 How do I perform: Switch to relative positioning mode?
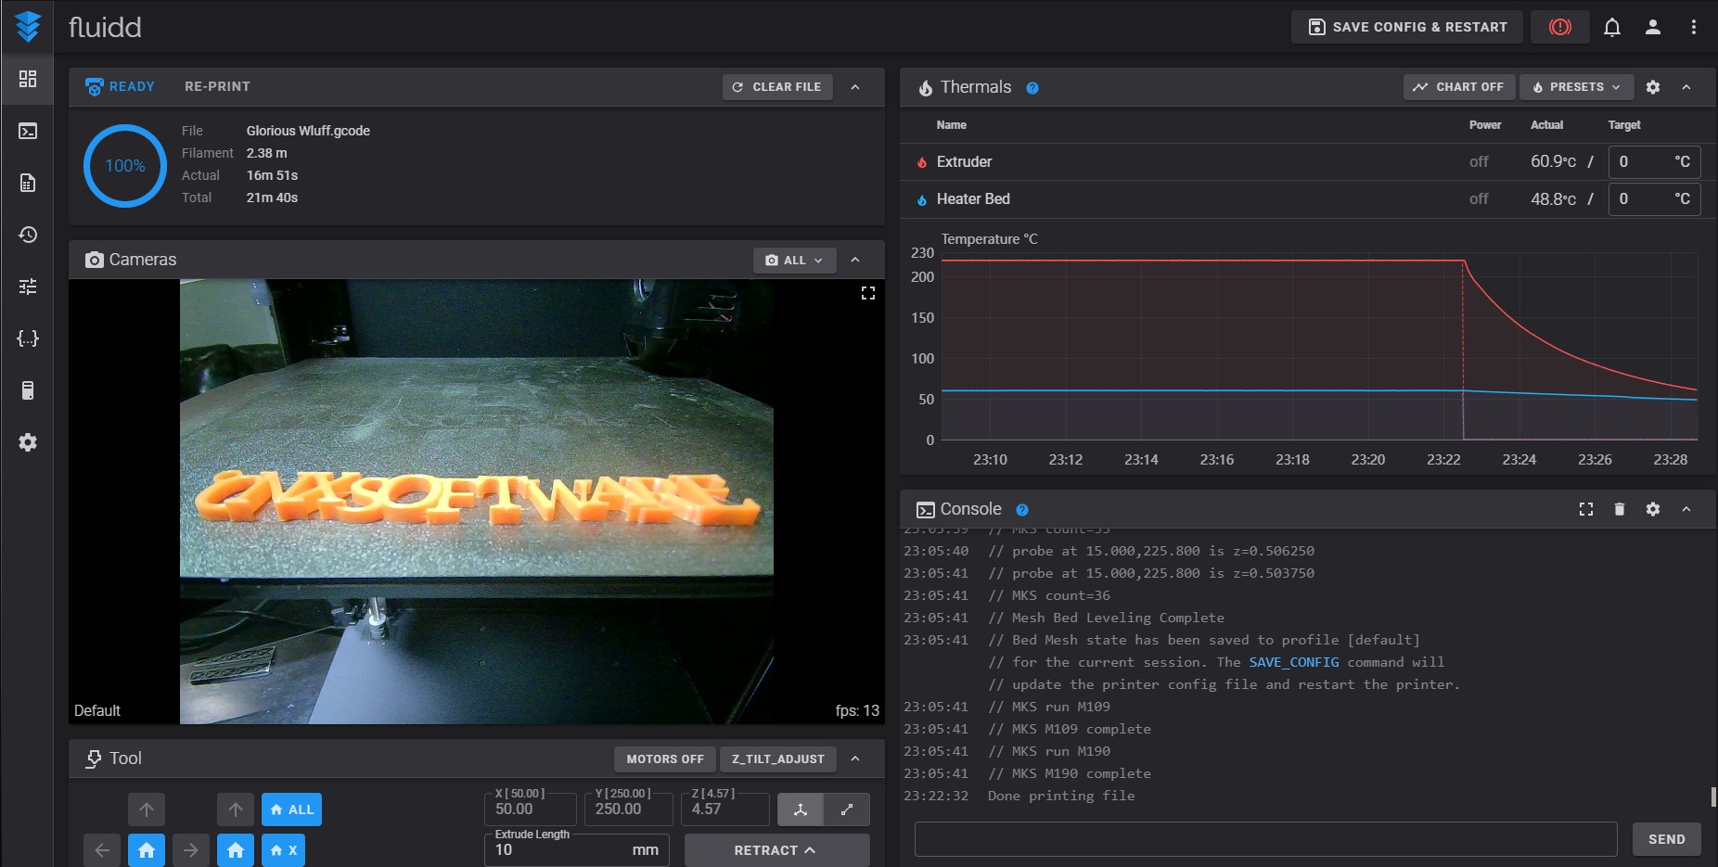(x=847, y=810)
